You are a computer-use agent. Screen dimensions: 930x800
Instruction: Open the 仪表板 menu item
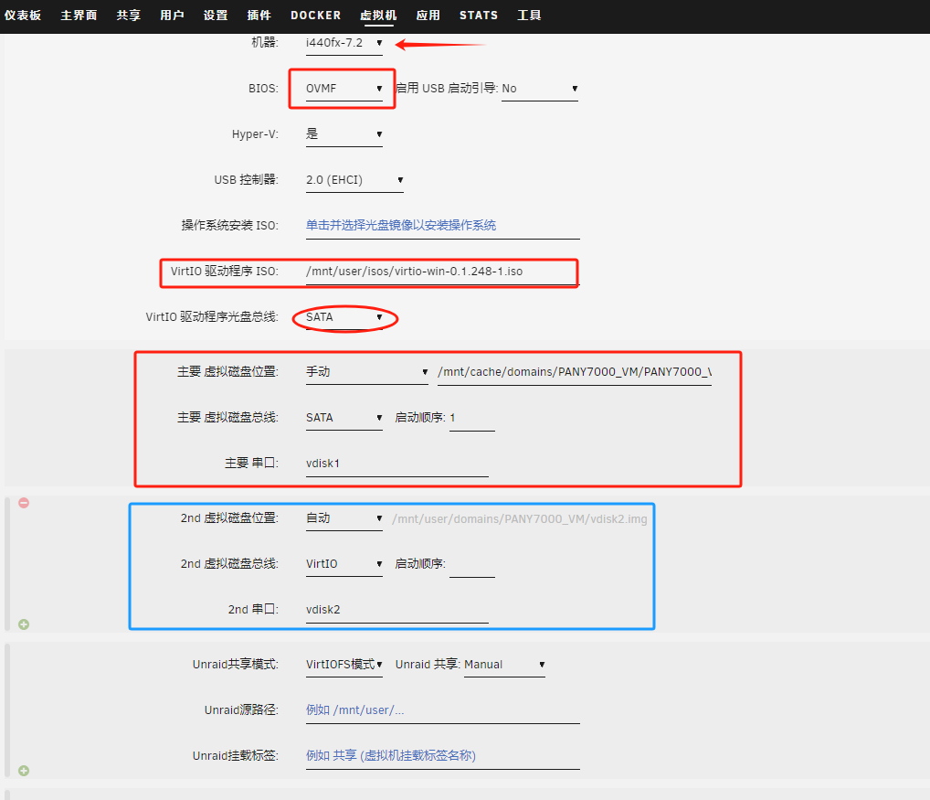click(23, 16)
